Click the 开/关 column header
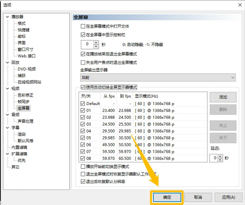 (90, 96)
